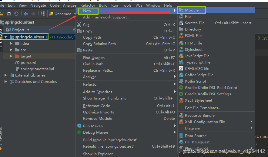Choose Add Framework Support
The image size is (268, 157).
point(126,17)
